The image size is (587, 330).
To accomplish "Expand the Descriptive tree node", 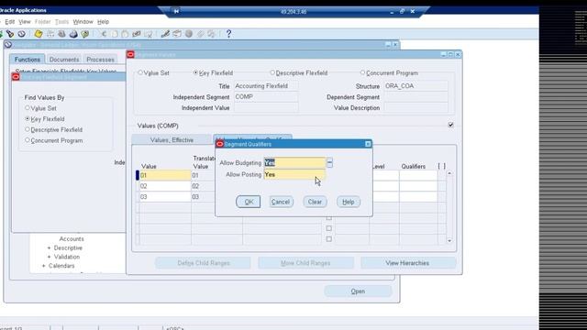I will 49,248.
